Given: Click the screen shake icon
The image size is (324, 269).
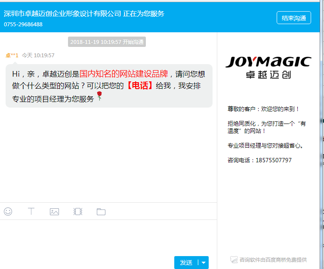Looking at the screenshot, I should coord(77,211).
